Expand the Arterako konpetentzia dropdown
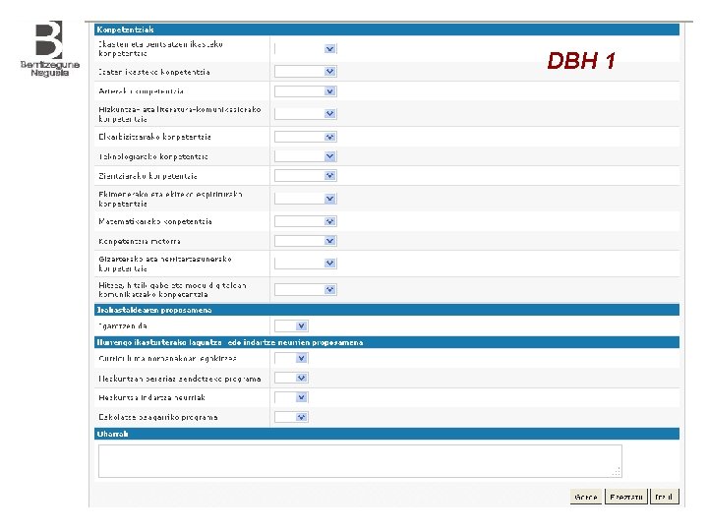This screenshot has width=708, height=531. (x=306, y=91)
